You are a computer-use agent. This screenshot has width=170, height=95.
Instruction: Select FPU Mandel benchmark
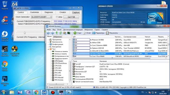click(58, 78)
